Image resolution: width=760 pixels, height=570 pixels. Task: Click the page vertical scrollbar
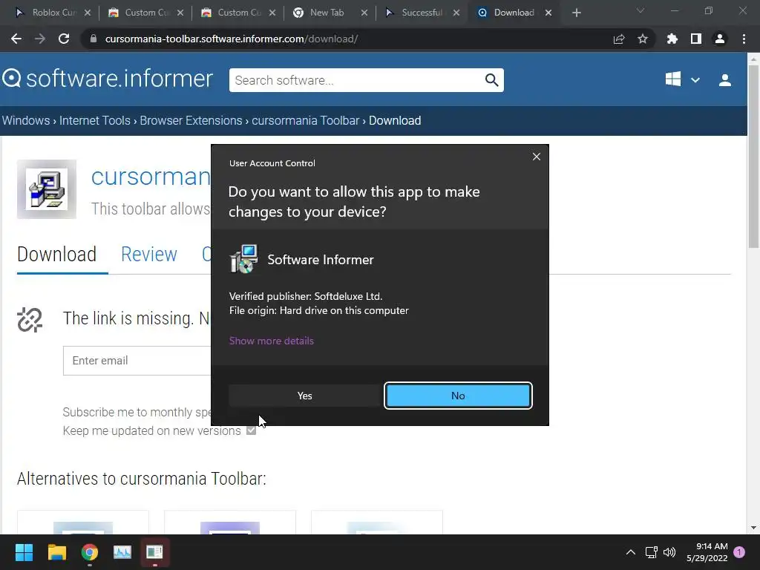click(x=753, y=155)
